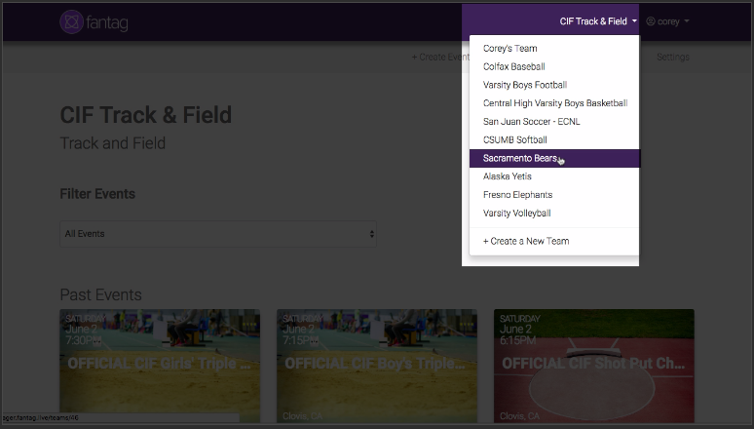754x429 pixels.
Task: Open the OFFICIAL CIF Shot Put event card
Action: pyautogui.click(x=594, y=366)
